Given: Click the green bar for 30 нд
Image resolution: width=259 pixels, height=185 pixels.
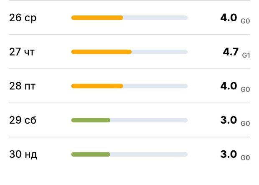Looking at the screenshot, I should 91,155.
